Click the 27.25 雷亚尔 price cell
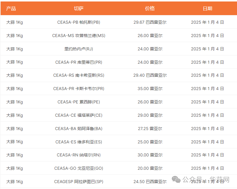The image size is (237, 189). (150, 129)
